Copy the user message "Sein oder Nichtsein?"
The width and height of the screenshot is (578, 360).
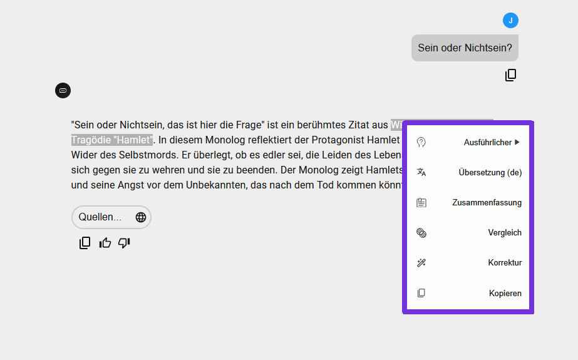point(510,76)
